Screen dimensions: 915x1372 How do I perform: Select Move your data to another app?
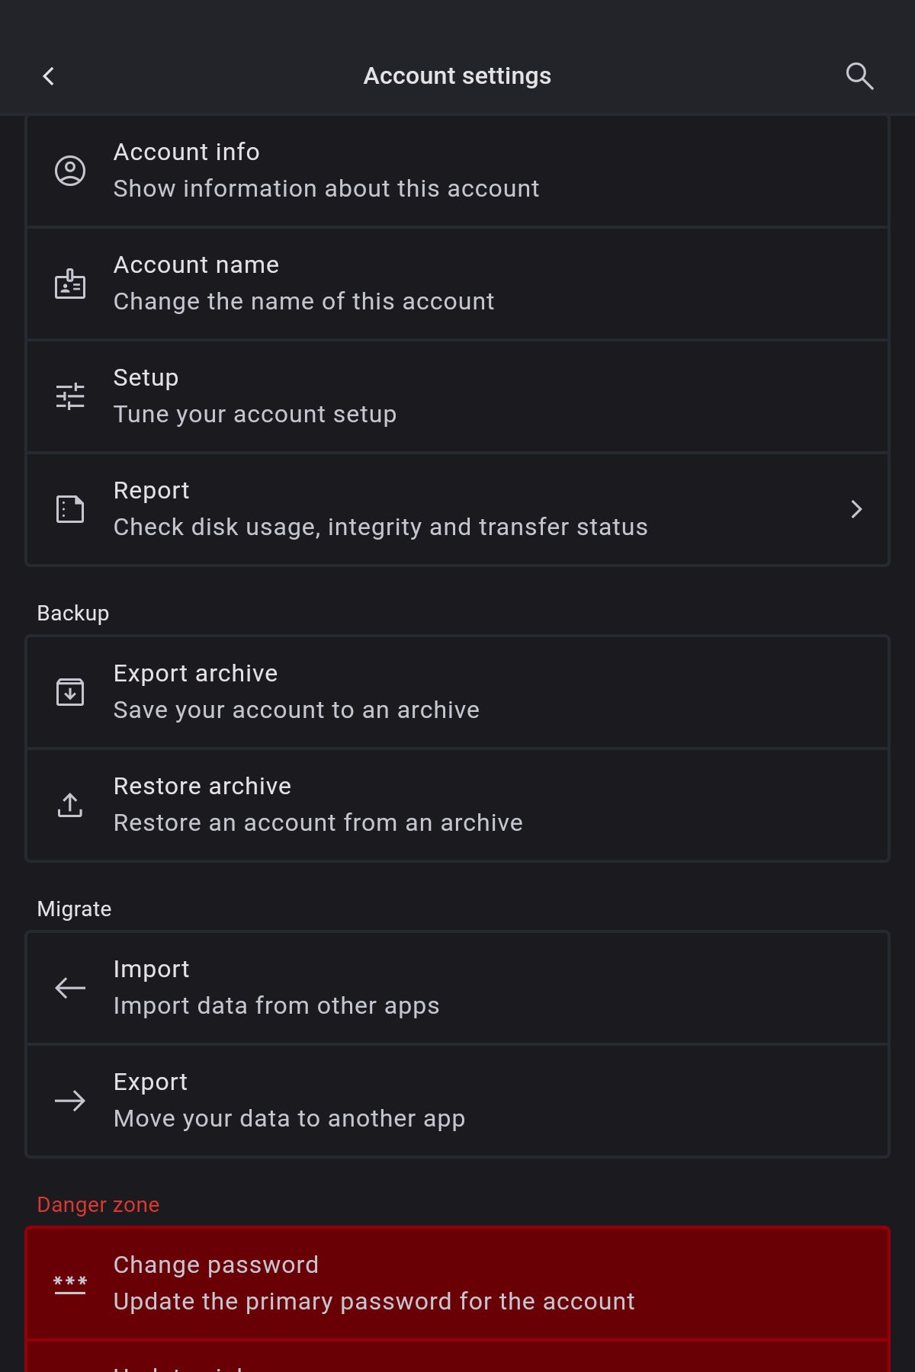[x=289, y=1119]
